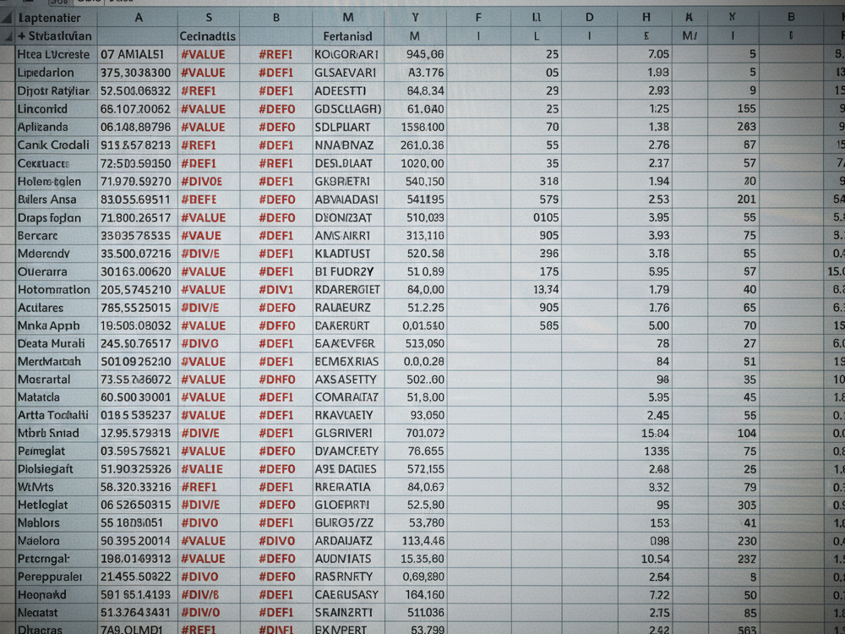Click the value 303
Image resolution: width=845 pixels, height=634 pixels.
pos(747,506)
